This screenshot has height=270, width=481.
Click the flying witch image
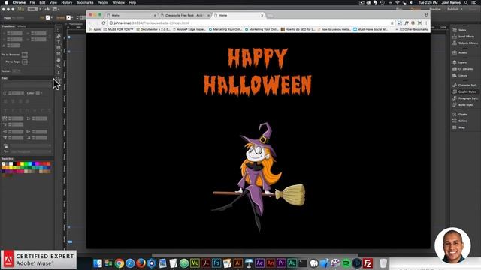[x=259, y=177]
